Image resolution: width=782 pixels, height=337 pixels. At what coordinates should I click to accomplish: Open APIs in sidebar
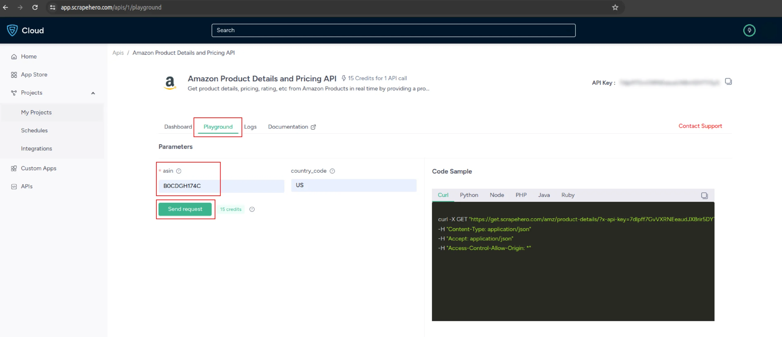[x=27, y=186]
